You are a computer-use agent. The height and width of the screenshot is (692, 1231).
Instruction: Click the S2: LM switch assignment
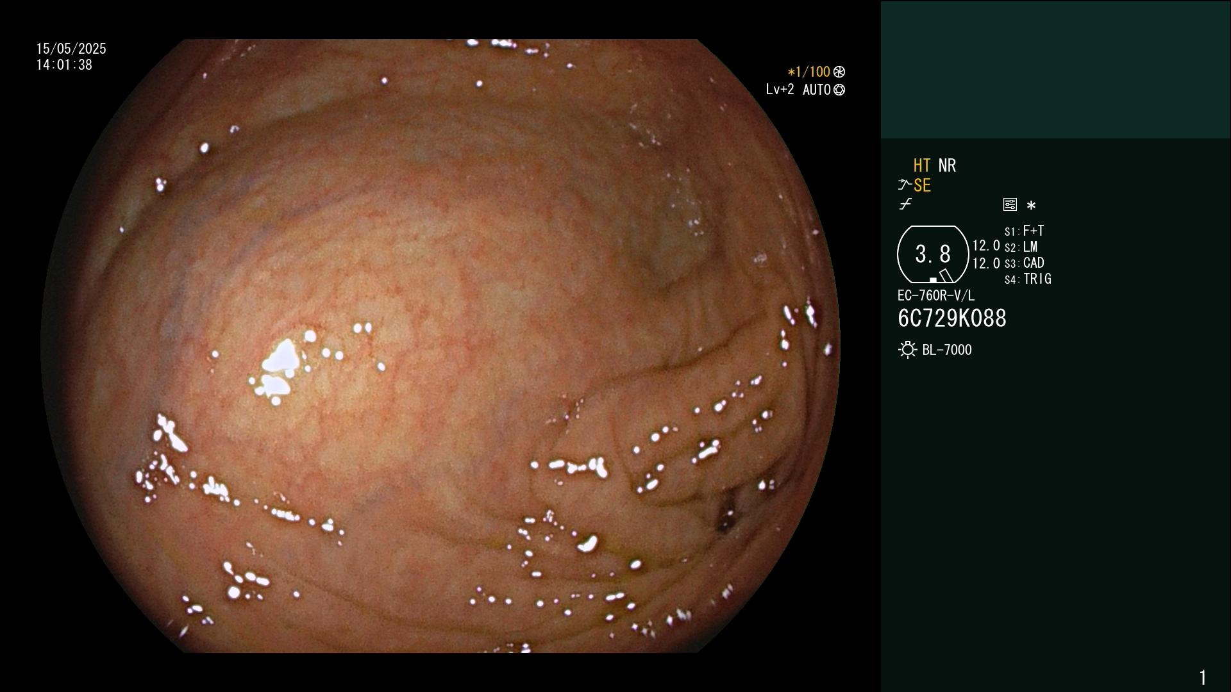click(1021, 247)
